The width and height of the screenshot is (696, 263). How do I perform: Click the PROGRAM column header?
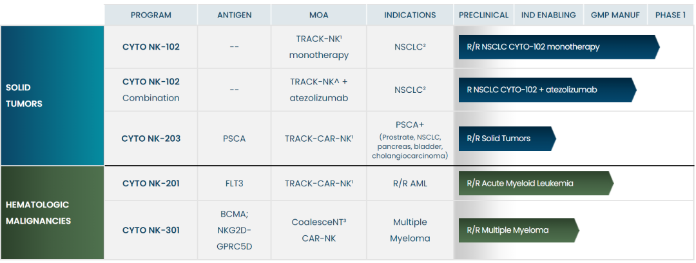(x=151, y=15)
